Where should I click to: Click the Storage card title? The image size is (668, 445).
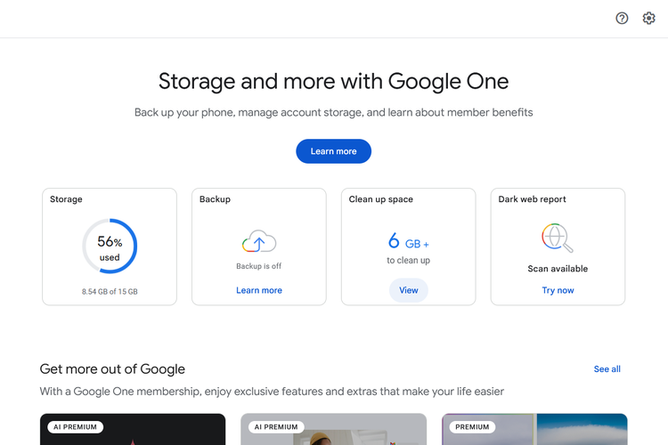66,199
